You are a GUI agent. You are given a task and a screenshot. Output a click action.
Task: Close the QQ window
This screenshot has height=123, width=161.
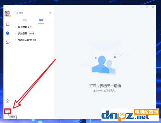[153, 7]
